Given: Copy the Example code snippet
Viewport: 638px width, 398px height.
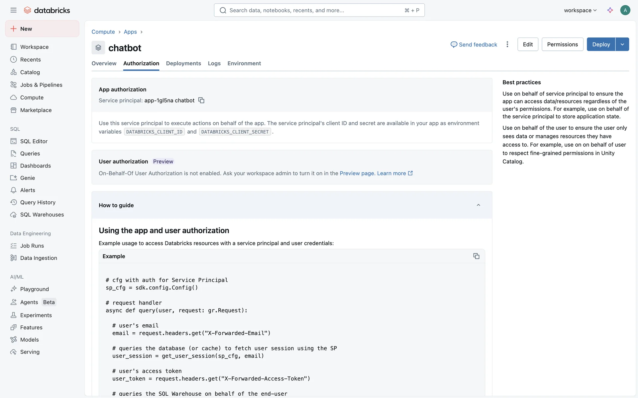Looking at the screenshot, I should pos(476,256).
